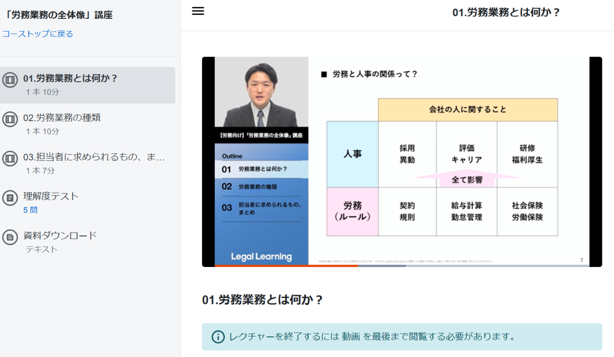Start the 理解度テスト quiz
614x357 pixels.
(51, 196)
